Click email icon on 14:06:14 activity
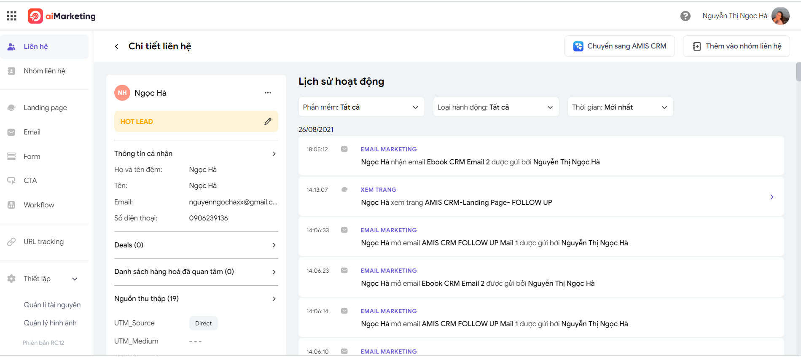 pos(344,311)
